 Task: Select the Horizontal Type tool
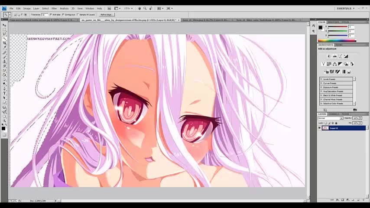pyautogui.click(x=4, y=93)
